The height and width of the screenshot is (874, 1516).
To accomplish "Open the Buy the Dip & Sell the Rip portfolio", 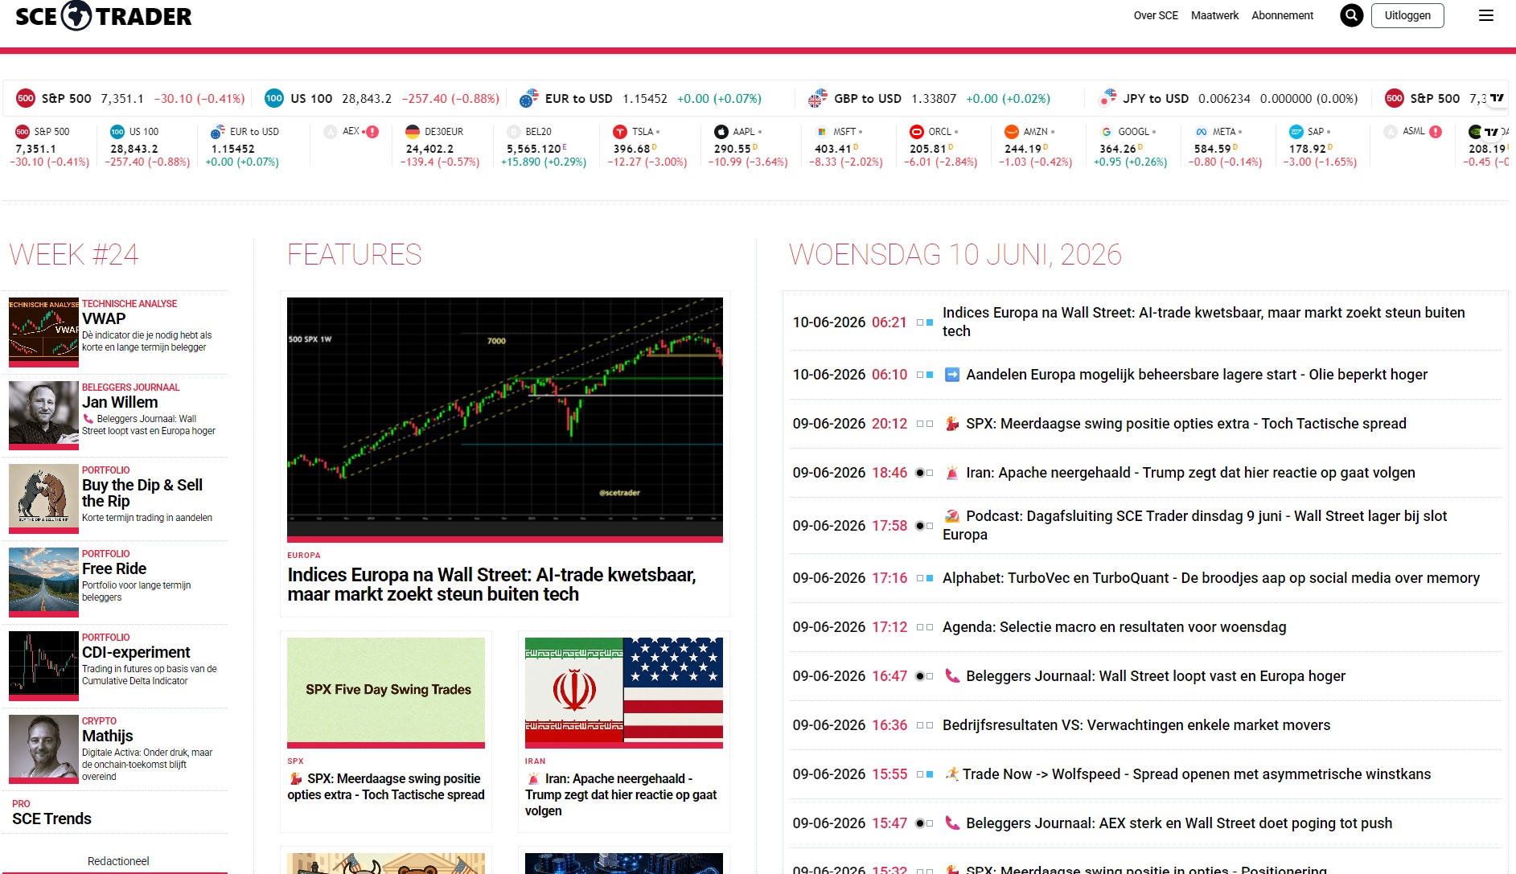I will tap(142, 493).
